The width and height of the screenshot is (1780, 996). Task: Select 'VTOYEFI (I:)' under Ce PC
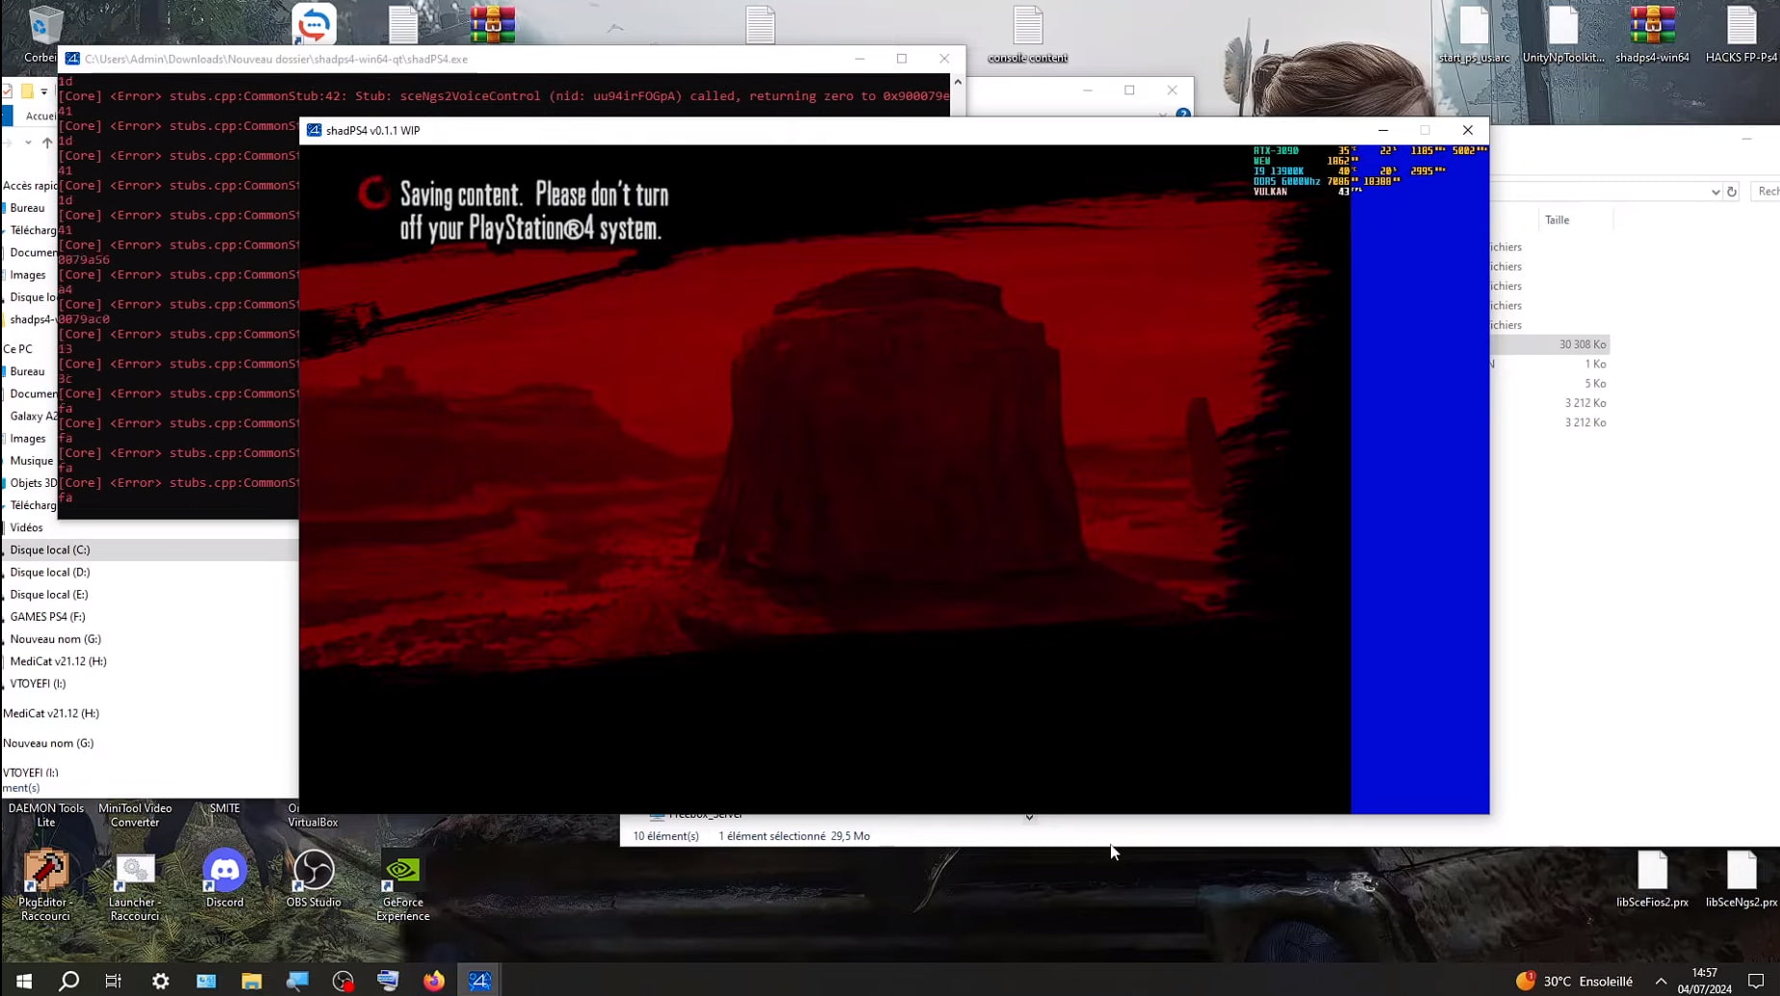[x=38, y=683]
